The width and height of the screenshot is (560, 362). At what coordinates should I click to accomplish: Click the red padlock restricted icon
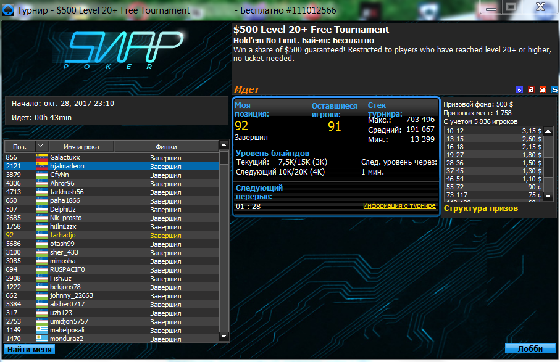pyautogui.click(x=531, y=90)
